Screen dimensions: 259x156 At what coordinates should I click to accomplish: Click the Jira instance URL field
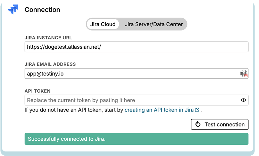[136, 47]
